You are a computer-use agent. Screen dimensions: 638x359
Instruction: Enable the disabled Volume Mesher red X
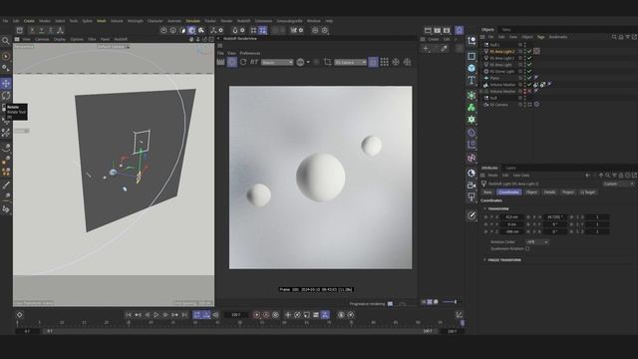click(x=529, y=91)
